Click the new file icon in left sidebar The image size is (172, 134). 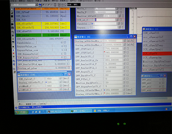point(12,9)
